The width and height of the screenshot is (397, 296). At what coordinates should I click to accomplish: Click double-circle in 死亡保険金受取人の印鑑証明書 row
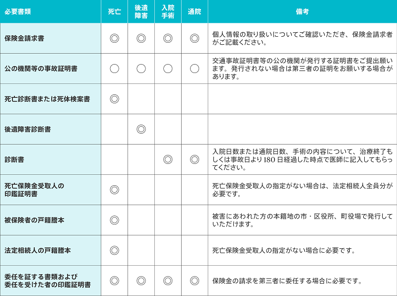(x=114, y=190)
